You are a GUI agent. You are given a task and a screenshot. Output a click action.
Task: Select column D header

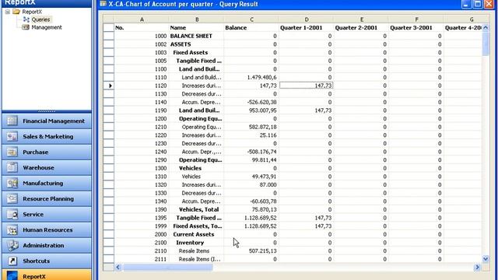[x=307, y=19]
